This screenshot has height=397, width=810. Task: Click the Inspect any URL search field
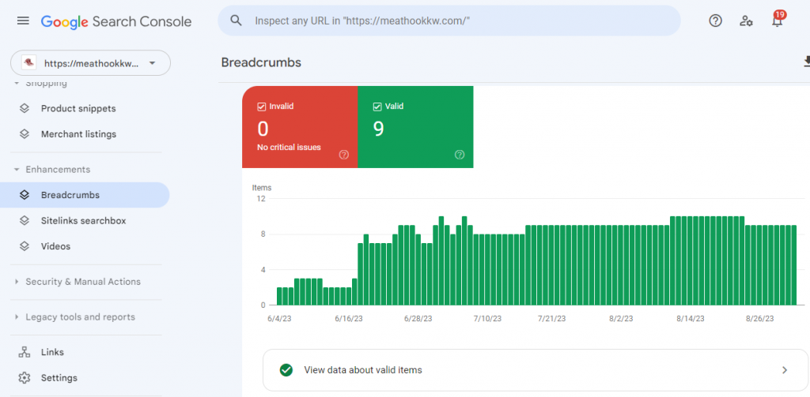click(x=449, y=21)
